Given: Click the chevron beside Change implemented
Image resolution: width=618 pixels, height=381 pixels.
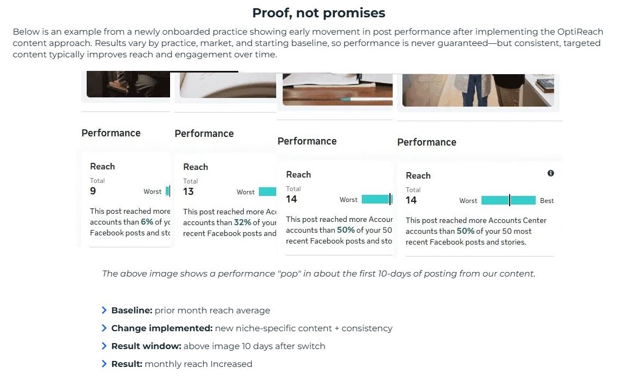Looking at the screenshot, I should tap(104, 328).
